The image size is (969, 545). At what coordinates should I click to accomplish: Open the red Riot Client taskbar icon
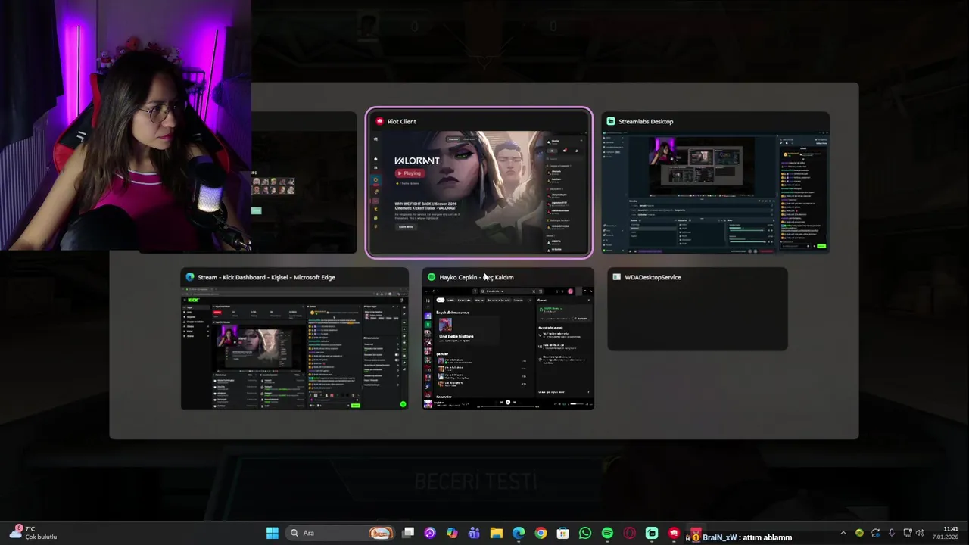click(674, 533)
